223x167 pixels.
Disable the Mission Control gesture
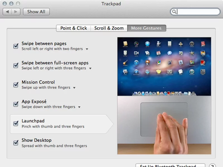(16, 85)
